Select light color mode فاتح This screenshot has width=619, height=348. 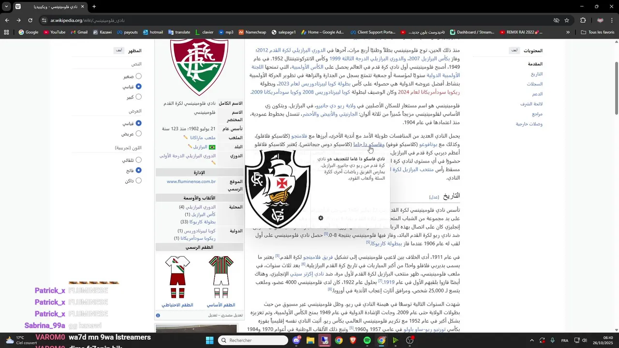point(138,170)
